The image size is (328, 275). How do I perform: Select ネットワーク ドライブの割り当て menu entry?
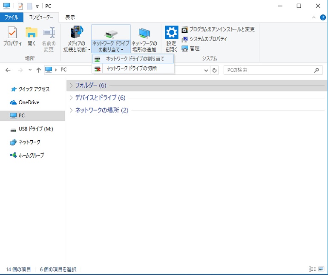(133, 59)
